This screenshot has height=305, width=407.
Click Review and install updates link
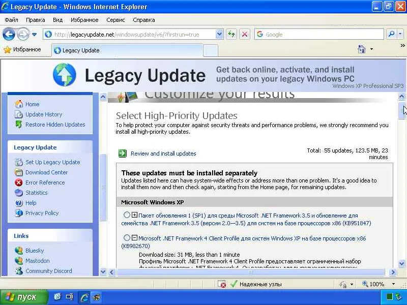click(x=163, y=154)
